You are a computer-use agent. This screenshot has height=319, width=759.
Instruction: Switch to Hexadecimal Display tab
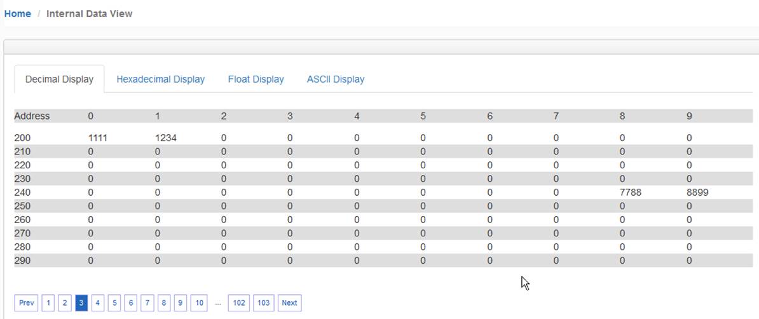click(160, 79)
